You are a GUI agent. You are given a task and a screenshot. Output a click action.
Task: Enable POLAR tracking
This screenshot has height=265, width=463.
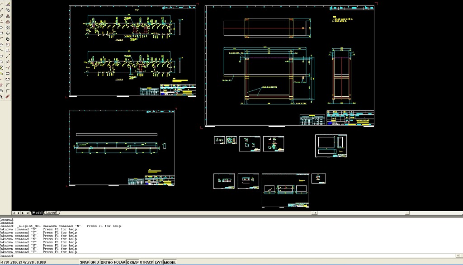click(x=120, y=262)
